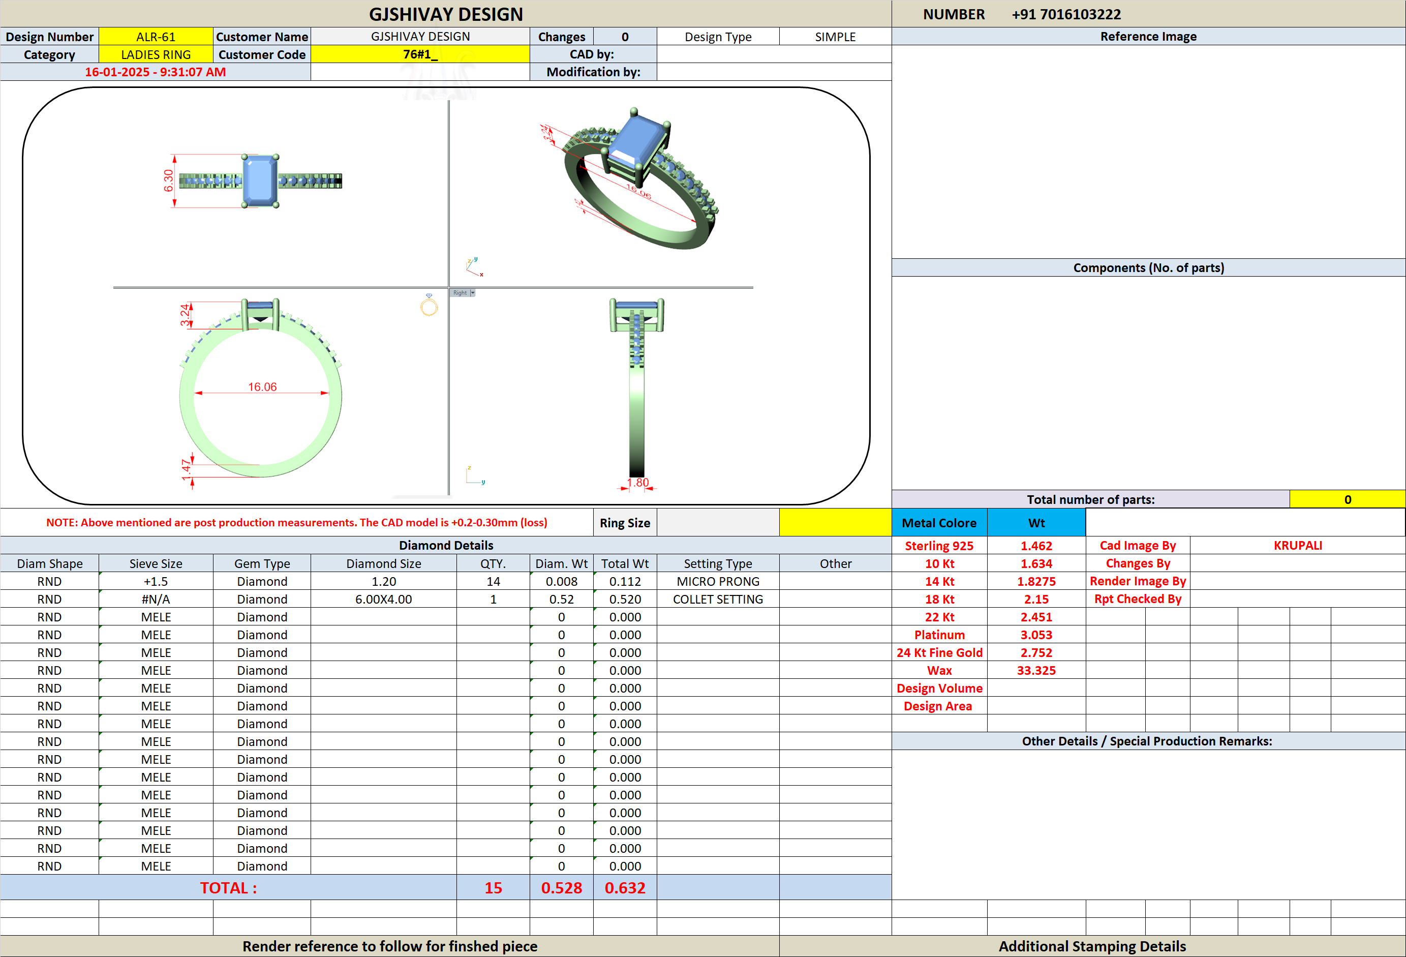
Task: Click the 1.47 dimension label
Action: point(186,469)
